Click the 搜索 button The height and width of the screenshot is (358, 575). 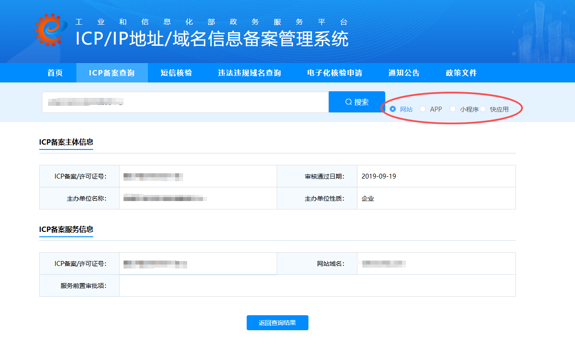point(357,102)
